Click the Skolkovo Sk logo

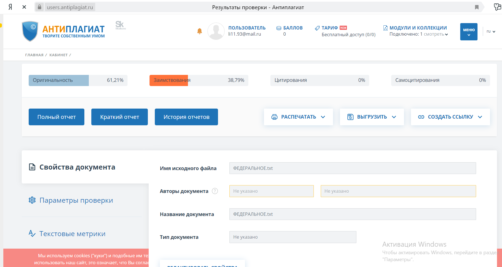[x=120, y=25]
